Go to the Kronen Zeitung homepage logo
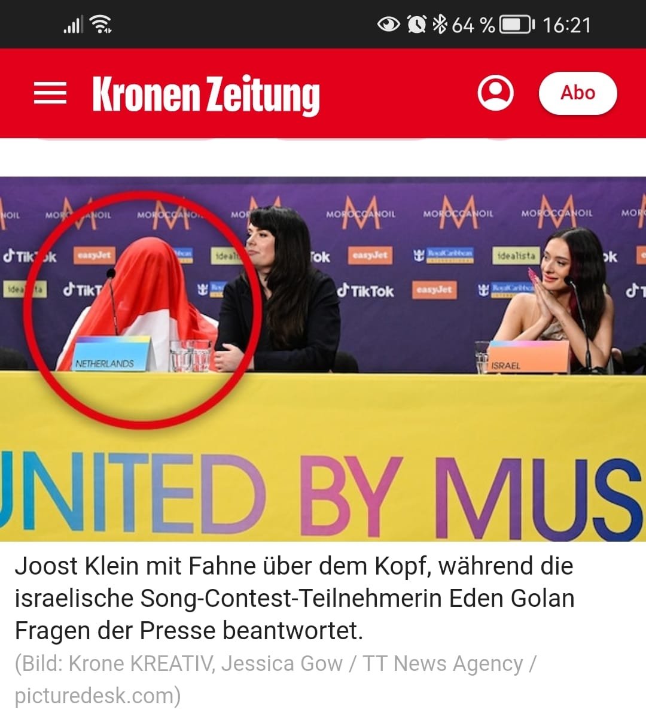Image resolution: width=646 pixels, height=723 pixels. pyautogui.click(x=206, y=95)
